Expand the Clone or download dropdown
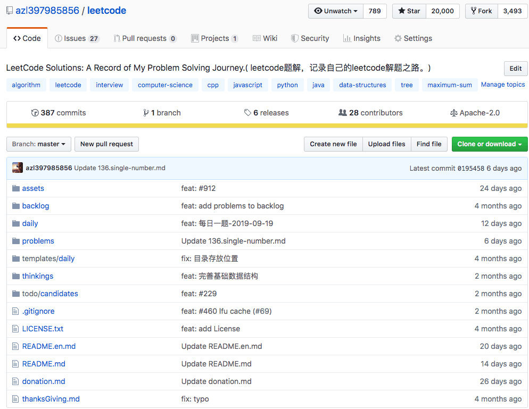This screenshot has height=409, width=529. tap(490, 144)
